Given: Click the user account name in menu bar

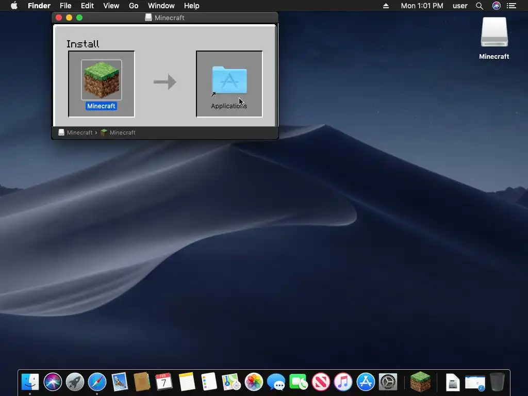Looking at the screenshot, I should click(460, 6).
